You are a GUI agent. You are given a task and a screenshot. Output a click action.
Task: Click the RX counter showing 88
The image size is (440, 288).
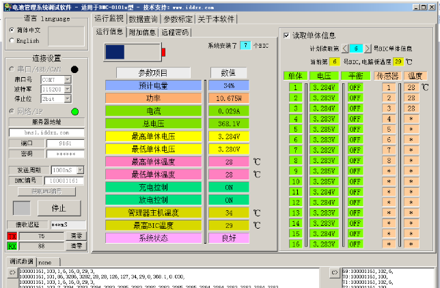(x=42, y=246)
